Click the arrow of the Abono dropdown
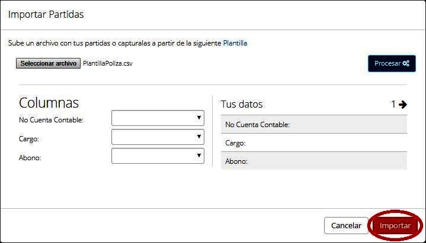426x243 pixels. click(199, 155)
